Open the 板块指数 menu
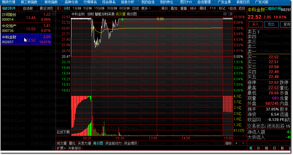The height and width of the screenshot is (155, 293). coord(51,2)
